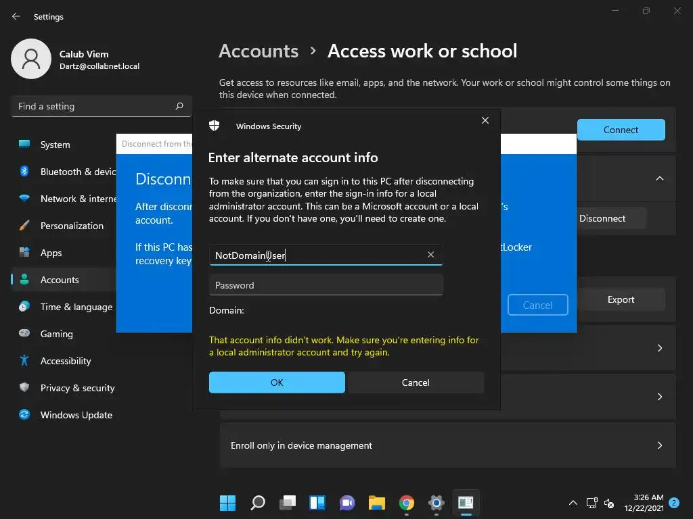The width and height of the screenshot is (693, 519).
Task: Select the Privacy shield icon
Action: pos(24,387)
